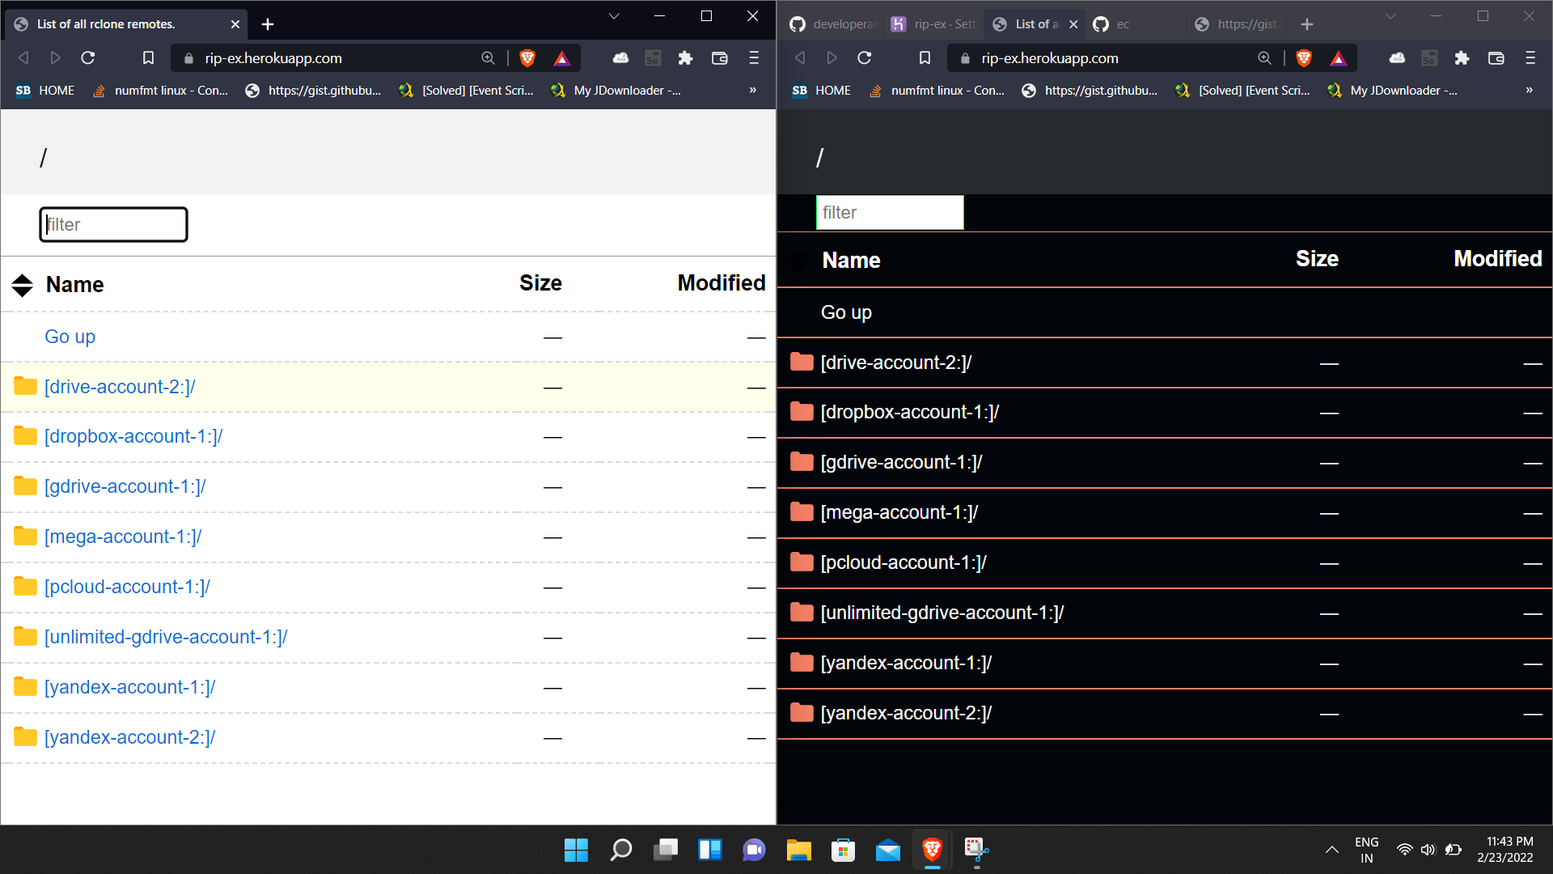The height and width of the screenshot is (874, 1553).
Task: Click Go up in dark right pane
Action: coord(846,312)
